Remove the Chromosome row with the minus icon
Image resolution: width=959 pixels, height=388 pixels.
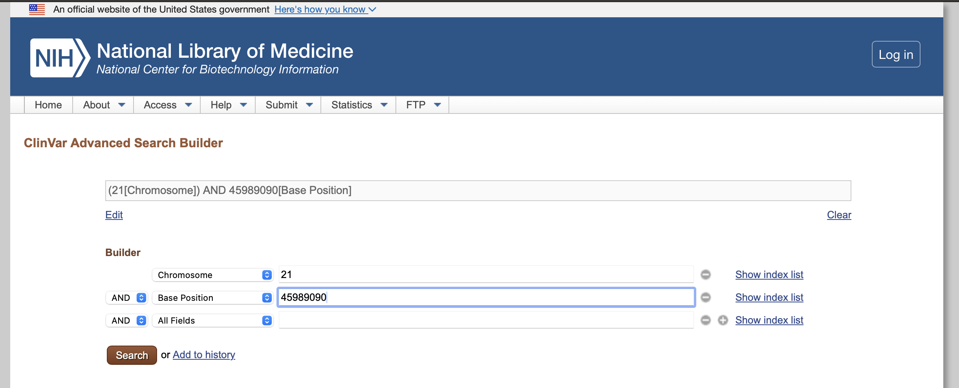click(706, 275)
